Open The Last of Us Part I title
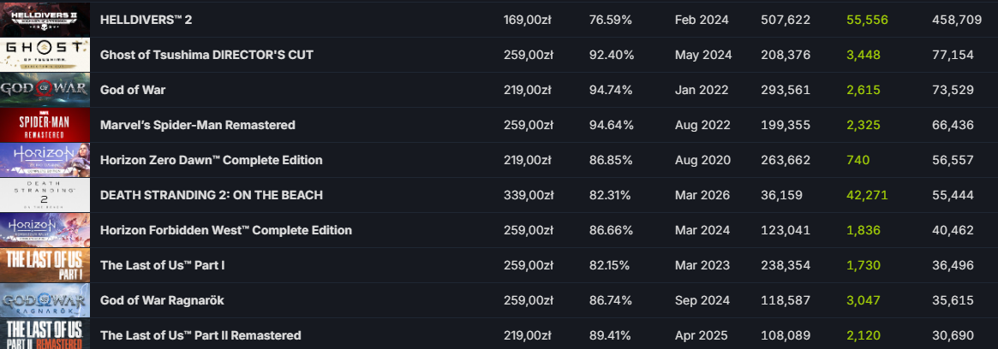This screenshot has height=349, width=998. click(162, 265)
